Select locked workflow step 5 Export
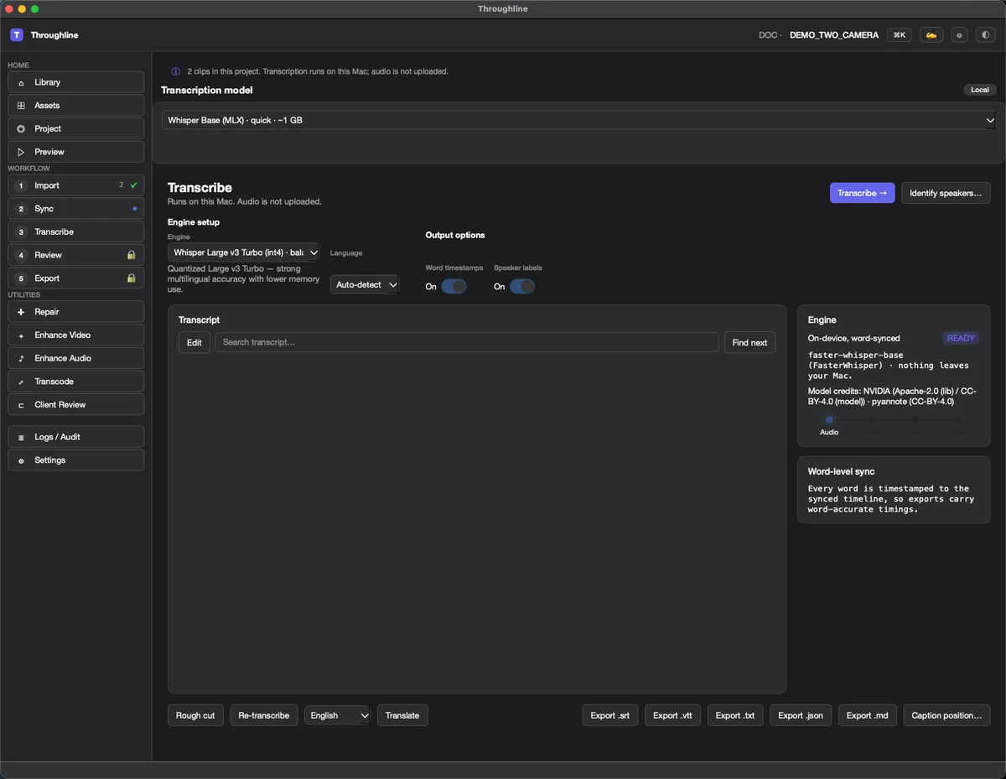 pyautogui.click(x=76, y=278)
